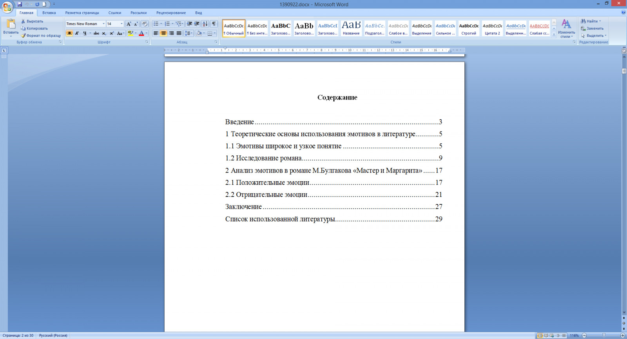
Task: Open the underline style dropdown arrow
Action: pos(90,33)
